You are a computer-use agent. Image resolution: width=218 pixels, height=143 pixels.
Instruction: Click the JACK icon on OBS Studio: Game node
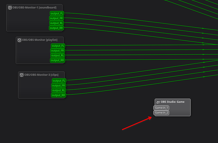pyautogui.click(x=158, y=102)
